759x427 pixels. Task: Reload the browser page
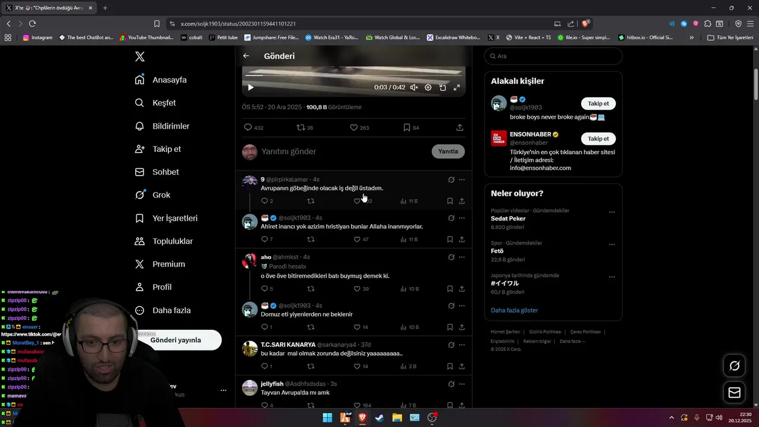point(32,24)
